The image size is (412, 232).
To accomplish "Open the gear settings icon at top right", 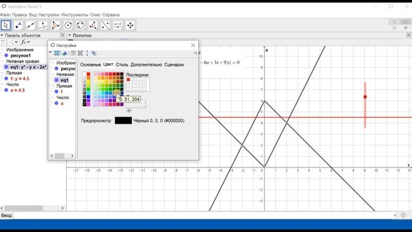I will (x=406, y=28).
